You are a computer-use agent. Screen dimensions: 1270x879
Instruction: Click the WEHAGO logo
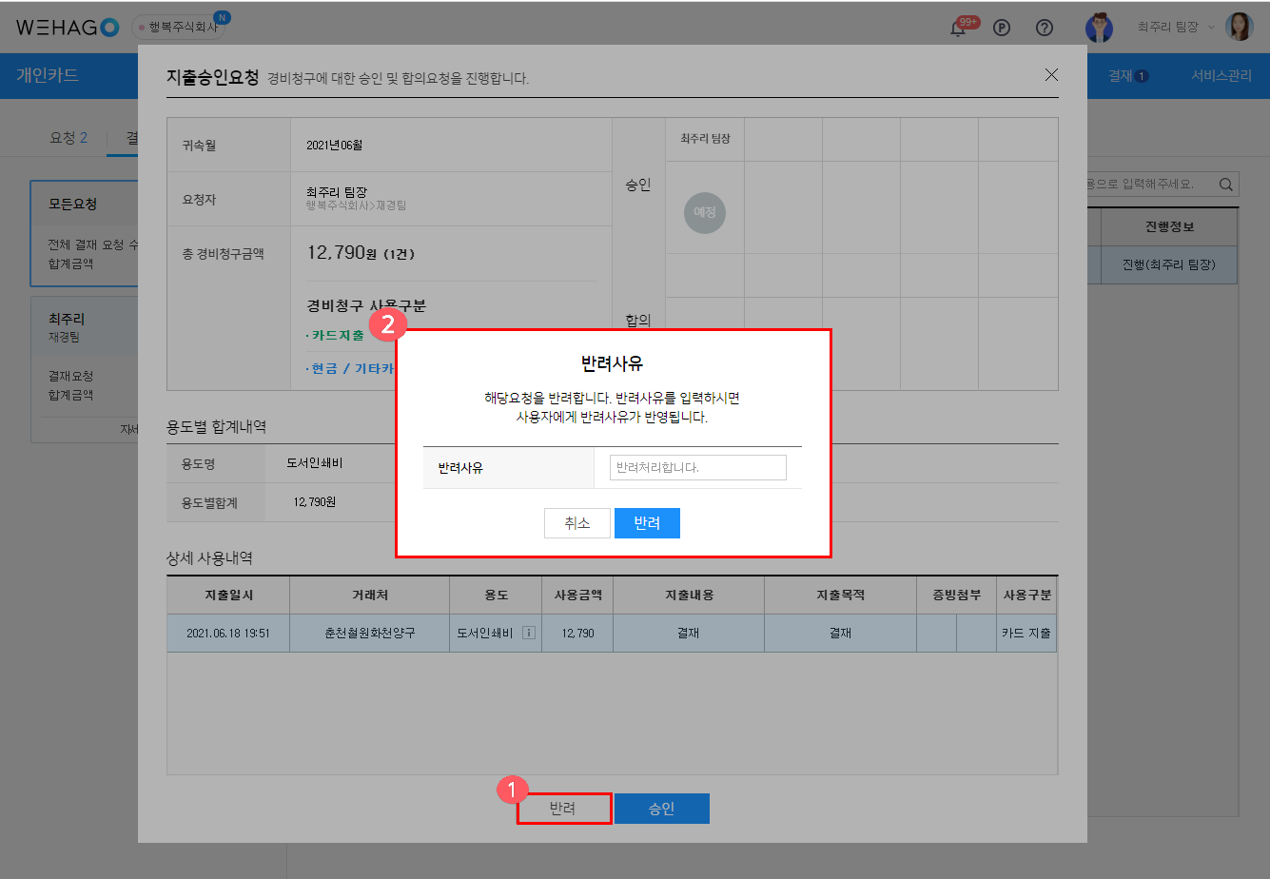pyautogui.click(x=67, y=27)
